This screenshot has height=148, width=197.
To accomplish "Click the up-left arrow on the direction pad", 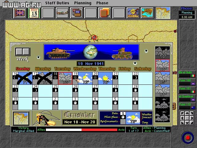I will pyautogui.click(x=183, y=113).
